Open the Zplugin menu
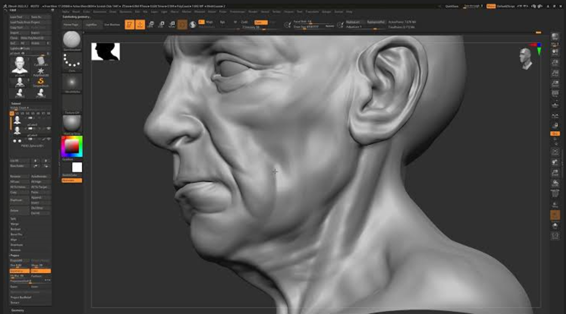The image size is (566, 314). pos(326,12)
